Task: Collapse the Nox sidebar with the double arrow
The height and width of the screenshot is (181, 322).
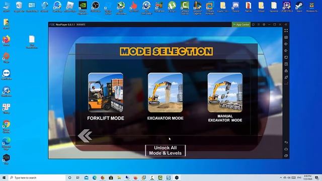Action: coord(286,25)
